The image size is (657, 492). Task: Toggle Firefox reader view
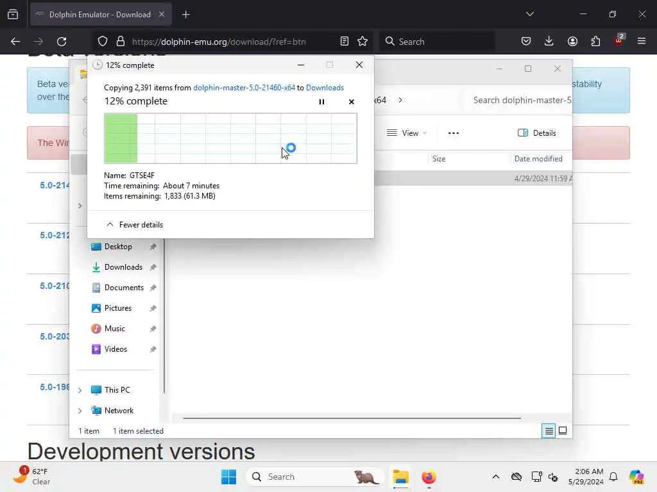click(344, 42)
